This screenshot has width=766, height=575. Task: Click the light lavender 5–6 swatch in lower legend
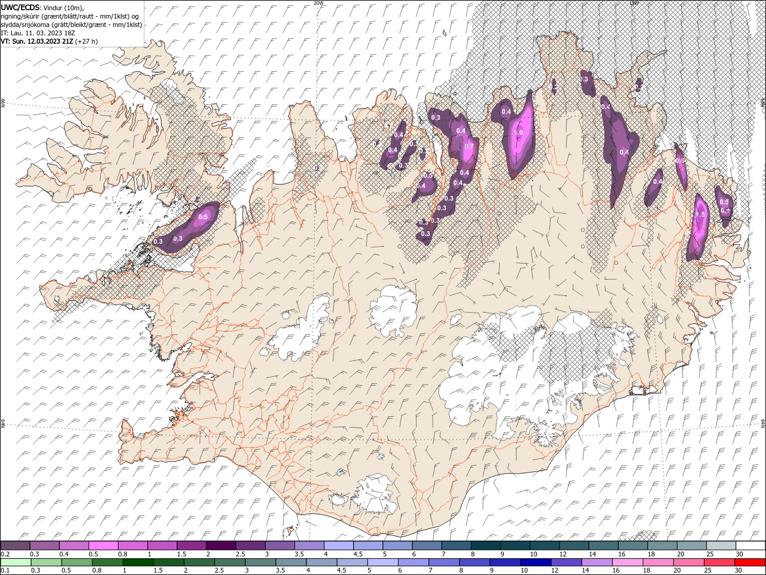[x=383, y=562]
